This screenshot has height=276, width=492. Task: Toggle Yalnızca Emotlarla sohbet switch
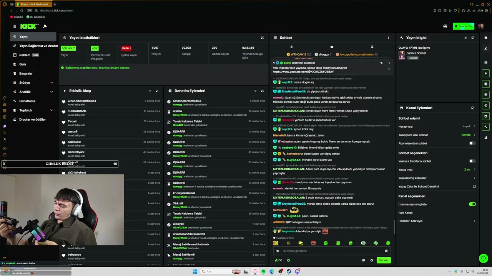coord(472,161)
